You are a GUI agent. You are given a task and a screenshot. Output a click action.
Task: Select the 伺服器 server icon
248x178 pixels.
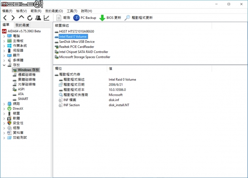(9, 51)
